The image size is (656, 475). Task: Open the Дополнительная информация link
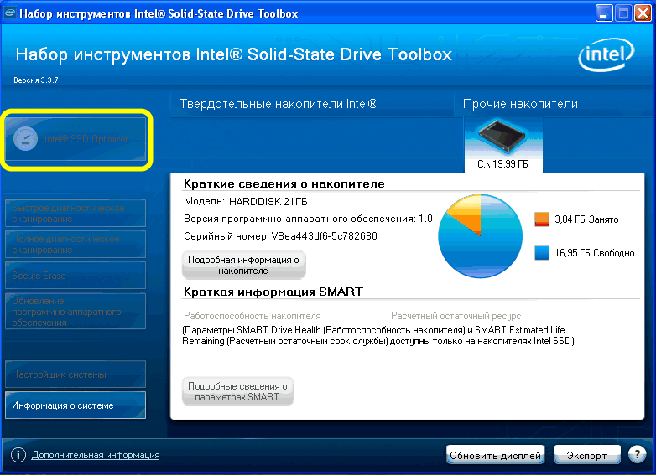point(96,455)
